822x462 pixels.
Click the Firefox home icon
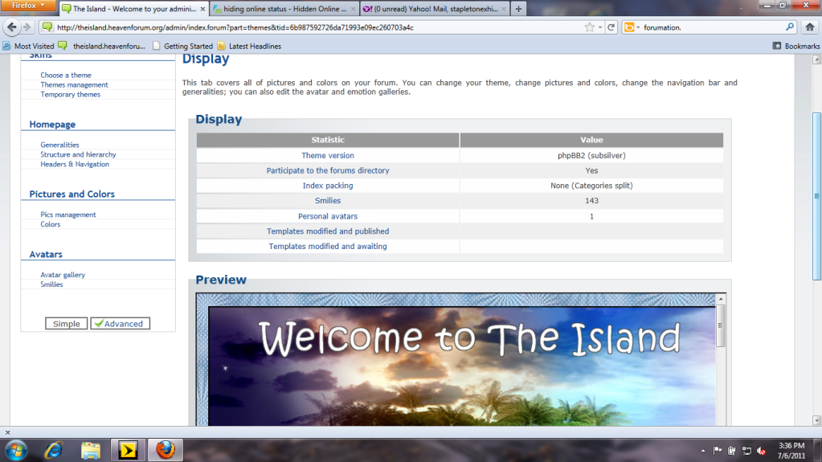(x=810, y=27)
